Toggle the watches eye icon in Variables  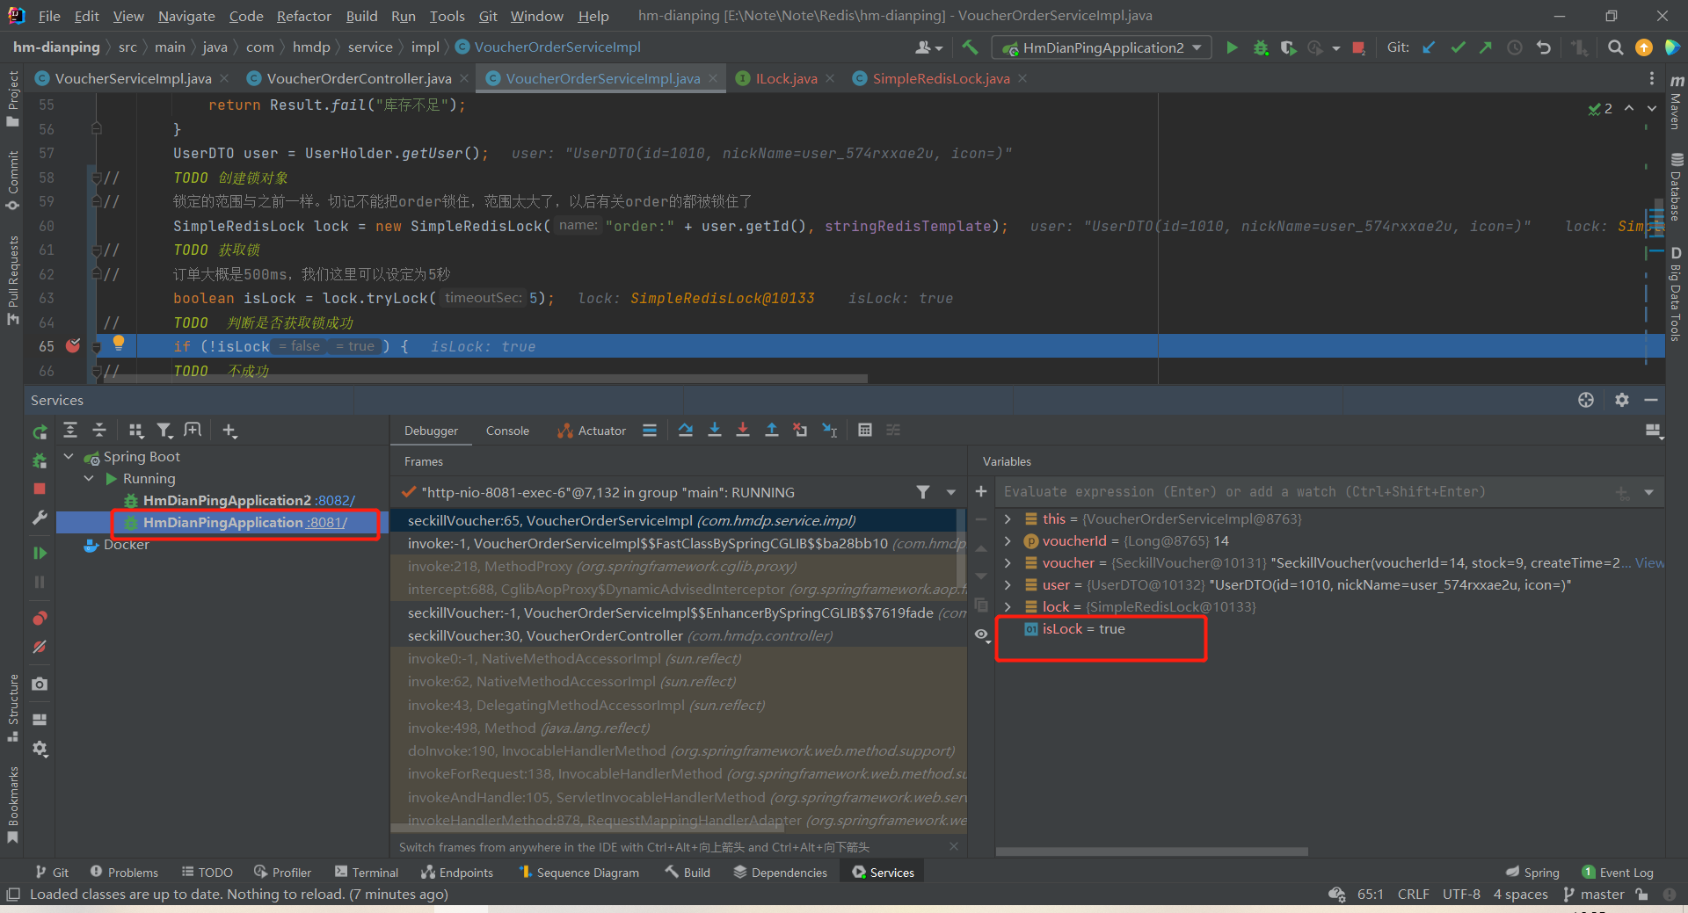[x=982, y=634]
